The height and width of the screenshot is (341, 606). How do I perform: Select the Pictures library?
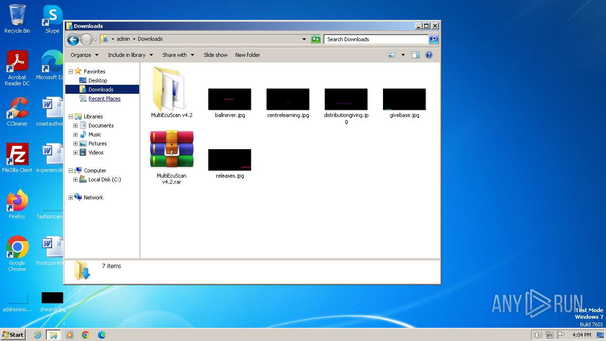[98, 144]
